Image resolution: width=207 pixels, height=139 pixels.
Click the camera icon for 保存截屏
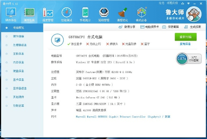click(164, 27)
